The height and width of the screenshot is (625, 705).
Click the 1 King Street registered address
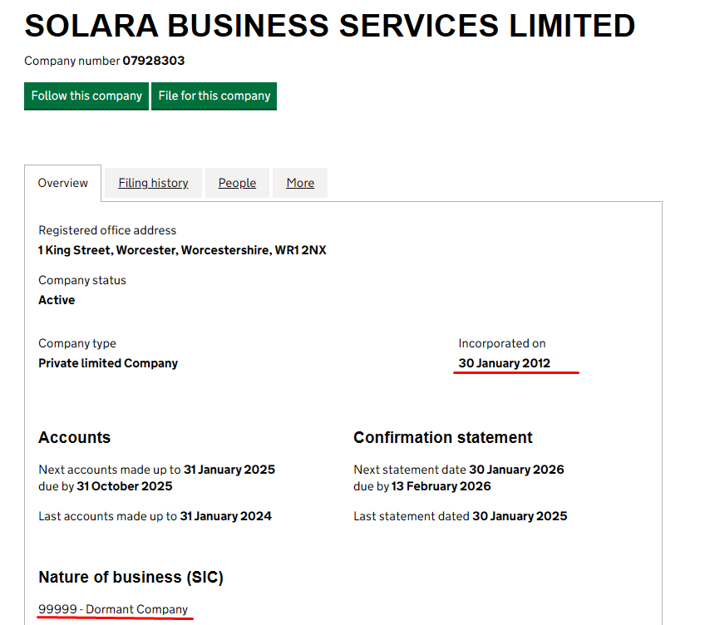(182, 250)
